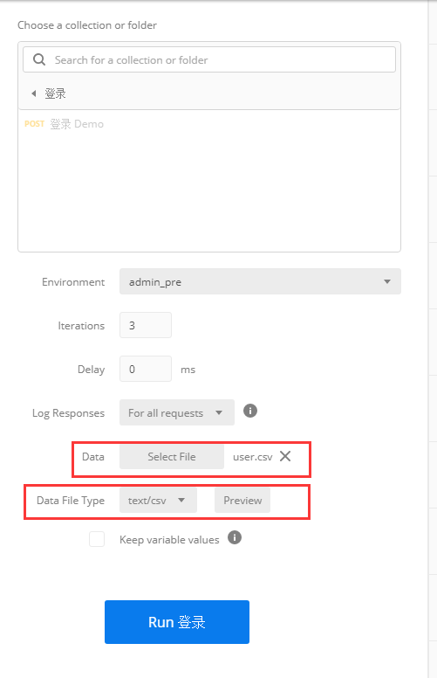437x678 pixels.
Task: Click the back arrow beside 登录
Action: 34,93
